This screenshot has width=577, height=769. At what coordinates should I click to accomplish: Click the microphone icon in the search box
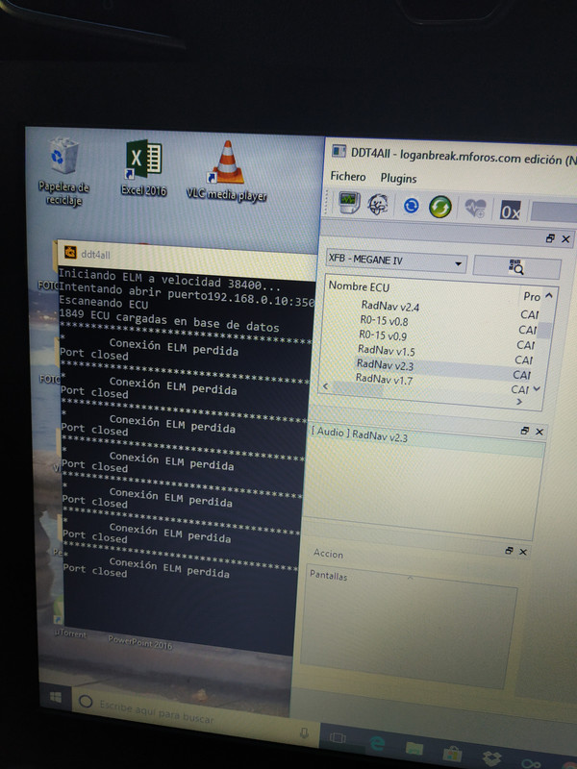click(x=304, y=733)
